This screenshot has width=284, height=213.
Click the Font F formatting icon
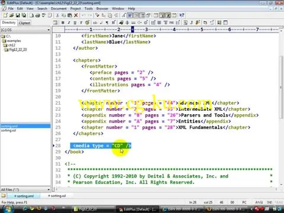coord(81,22)
